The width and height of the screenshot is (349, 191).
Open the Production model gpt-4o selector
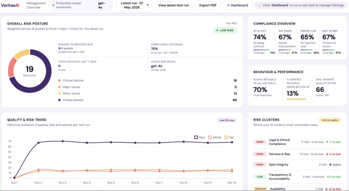(81, 5)
